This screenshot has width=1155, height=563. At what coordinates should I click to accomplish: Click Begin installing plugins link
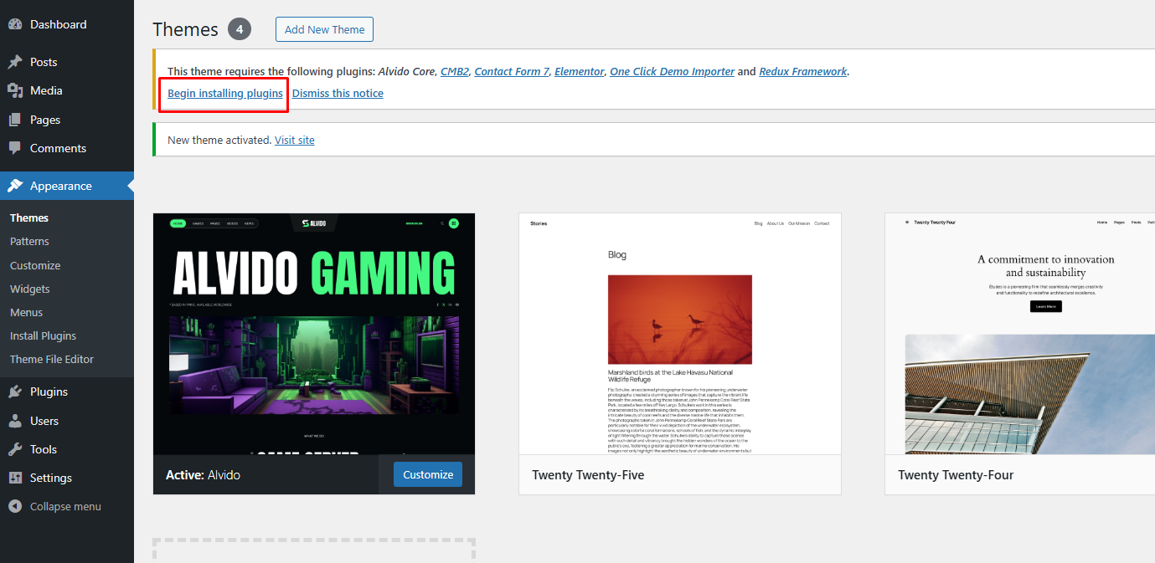225,93
